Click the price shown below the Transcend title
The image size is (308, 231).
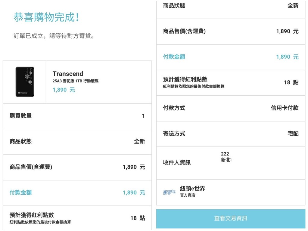click(x=64, y=90)
